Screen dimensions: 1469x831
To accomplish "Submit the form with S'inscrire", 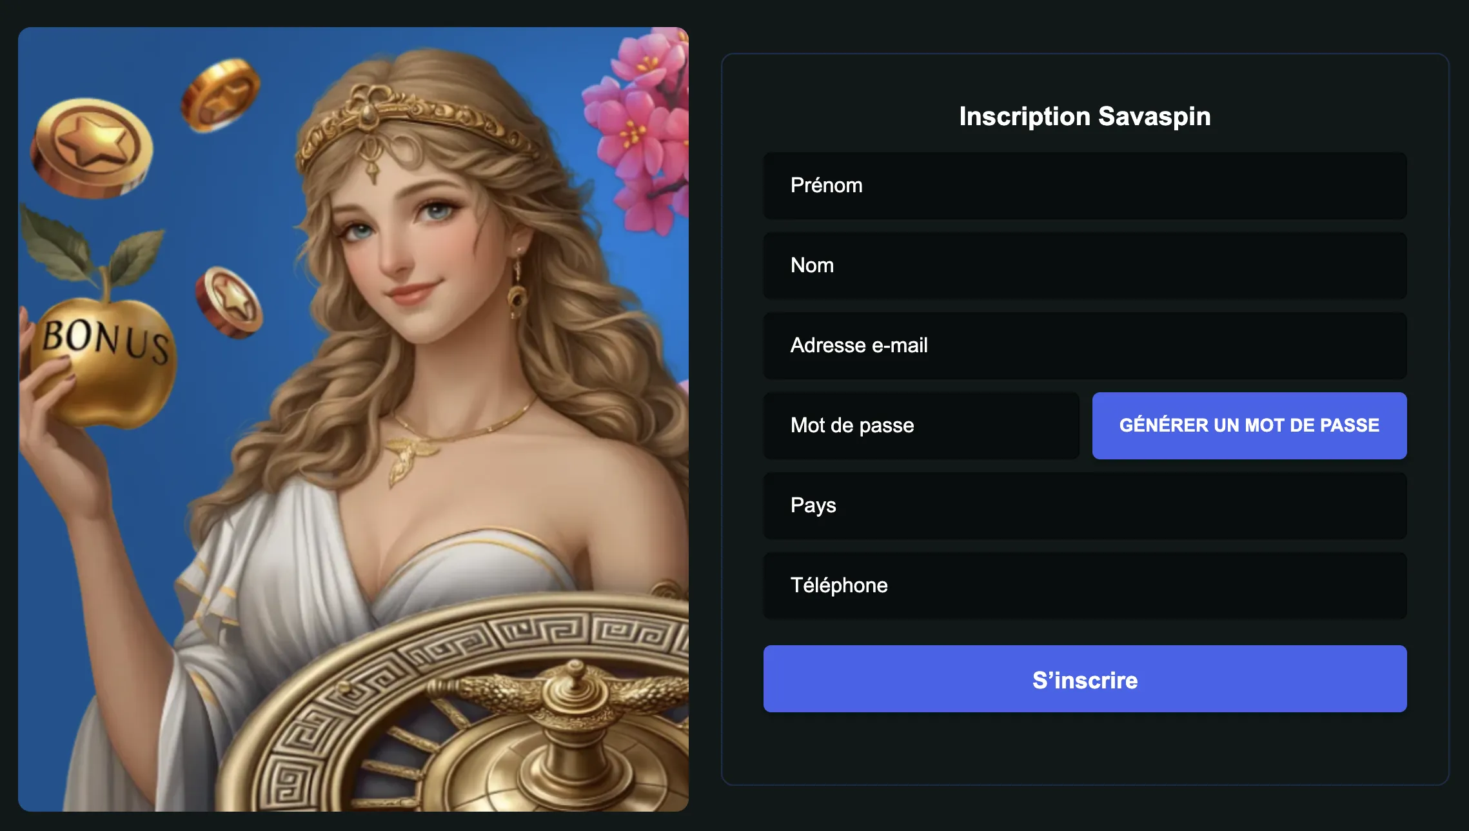I will [1085, 679].
